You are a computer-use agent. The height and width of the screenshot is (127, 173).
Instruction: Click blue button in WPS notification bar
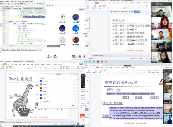point(137,12)
